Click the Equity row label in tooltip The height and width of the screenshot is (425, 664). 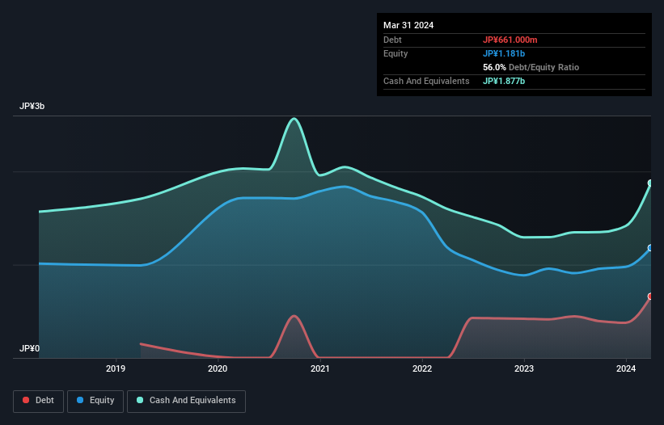click(x=395, y=53)
